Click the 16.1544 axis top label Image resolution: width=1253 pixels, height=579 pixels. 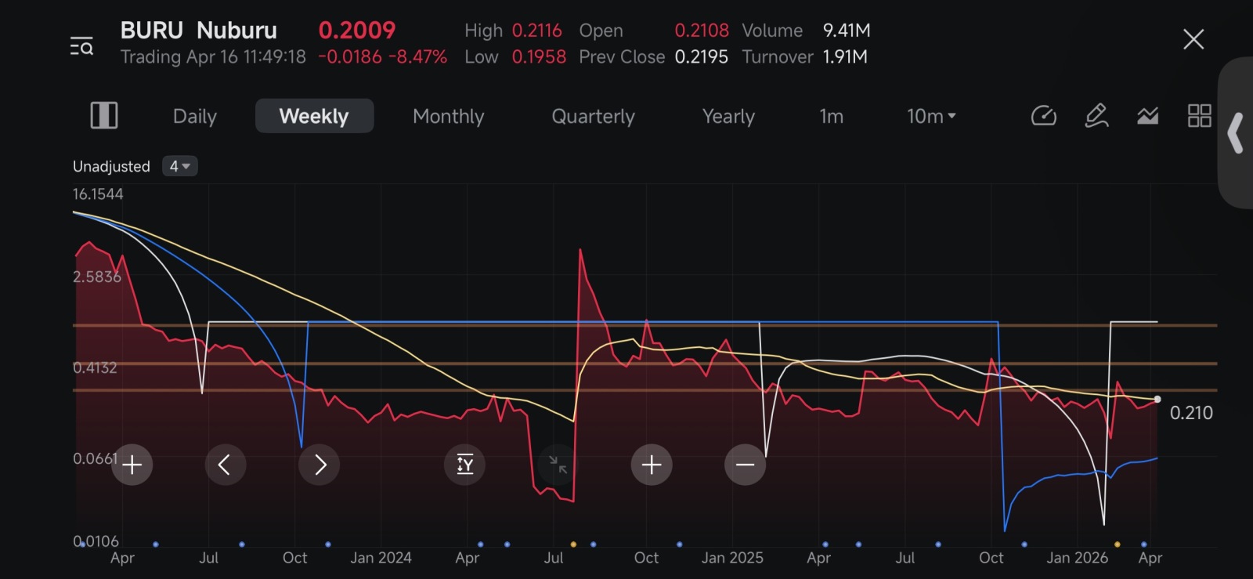pos(98,194)
